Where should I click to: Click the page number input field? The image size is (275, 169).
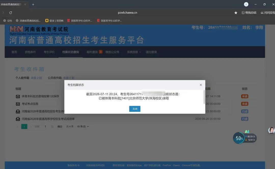click(x=45, y=126)
